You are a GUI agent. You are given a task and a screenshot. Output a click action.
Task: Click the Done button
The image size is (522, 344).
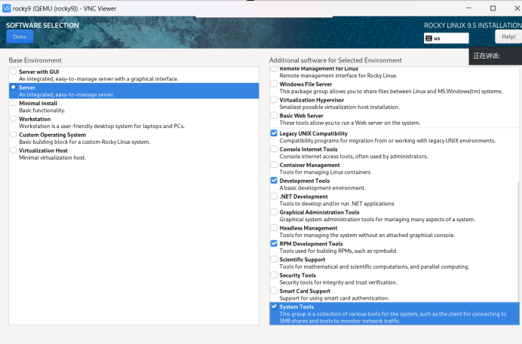click(x=20, y=37)
